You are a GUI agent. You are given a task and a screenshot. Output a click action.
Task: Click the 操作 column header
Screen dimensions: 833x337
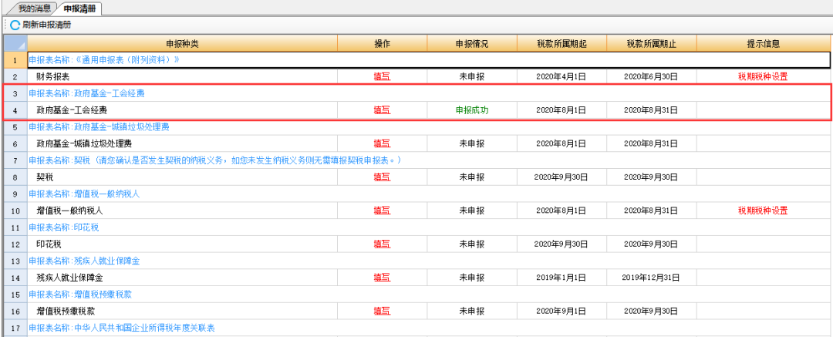click(x=382, y=44)
